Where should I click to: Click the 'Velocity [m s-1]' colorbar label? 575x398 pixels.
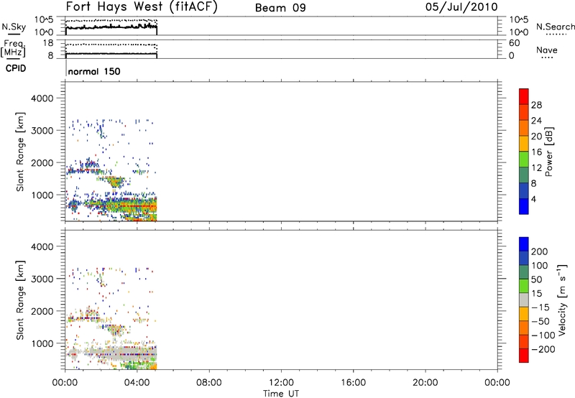(x=561, y=300)
